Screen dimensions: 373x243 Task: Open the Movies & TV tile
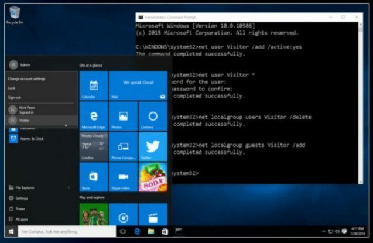tap(153, 214)
